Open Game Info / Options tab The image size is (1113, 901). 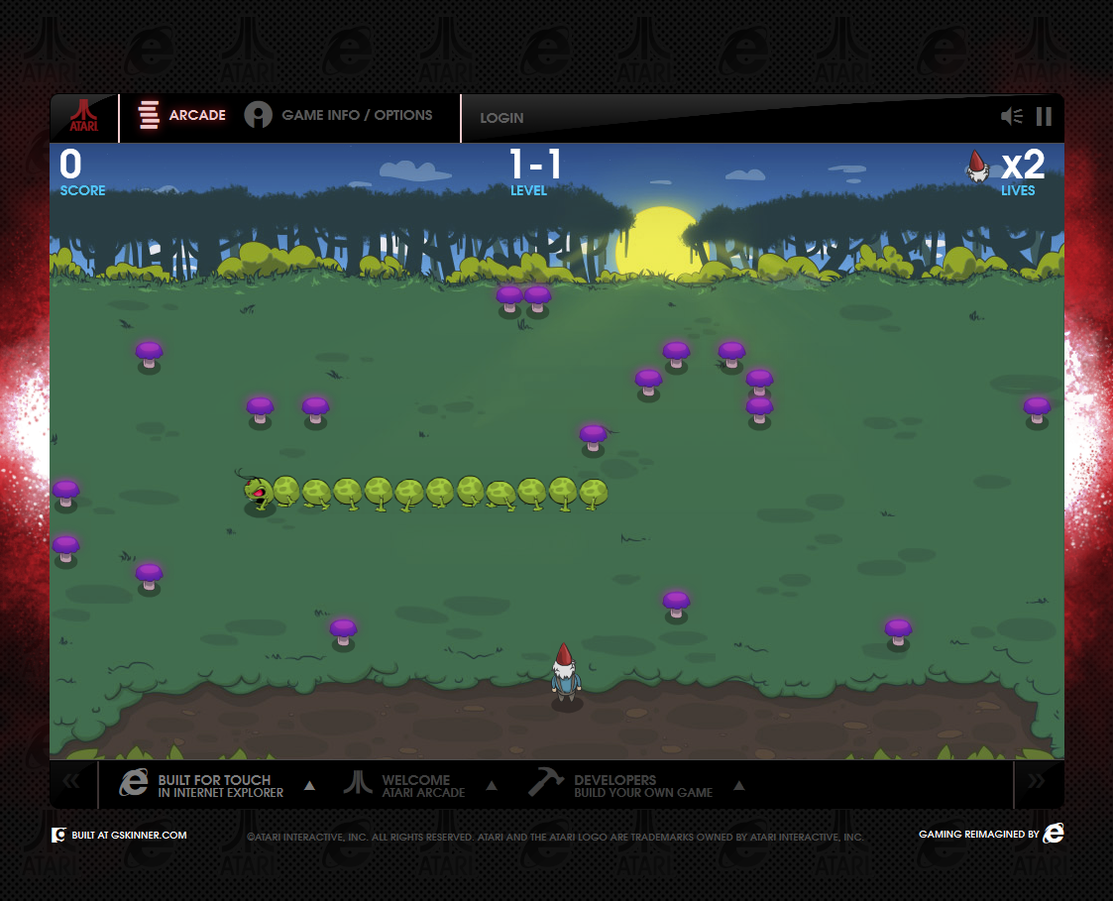click(x=339, y=116)
